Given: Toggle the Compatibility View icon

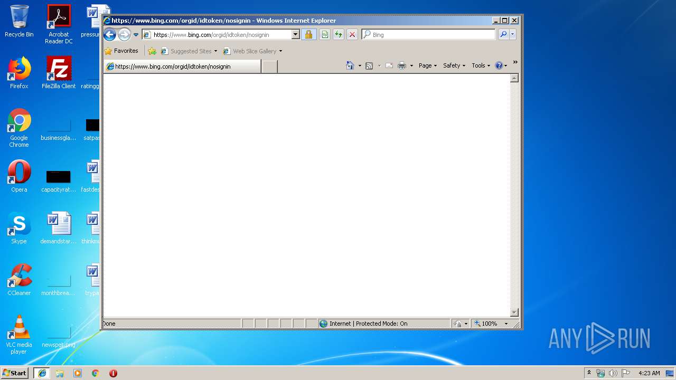Looking at the screenshot, I should [325, 35].
